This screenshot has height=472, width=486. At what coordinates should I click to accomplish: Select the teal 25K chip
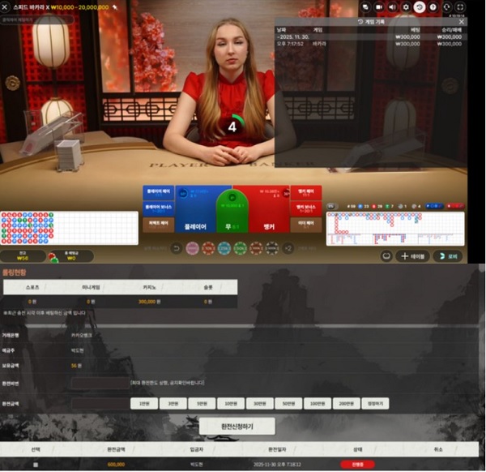[x=224, y=248]
